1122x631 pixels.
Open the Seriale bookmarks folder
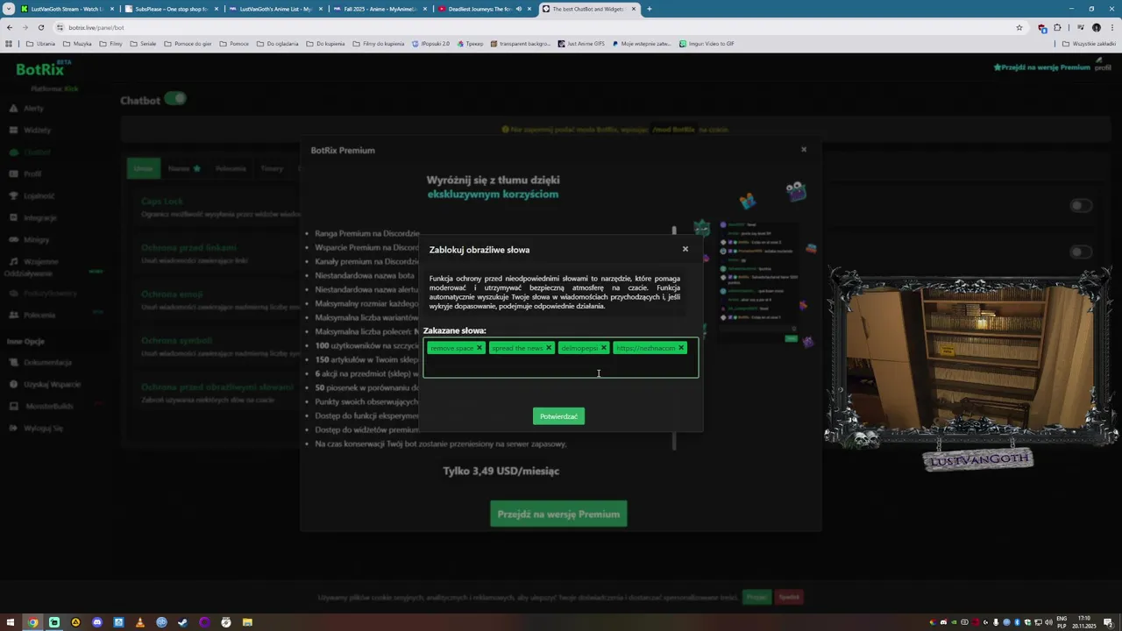(142, 44)
